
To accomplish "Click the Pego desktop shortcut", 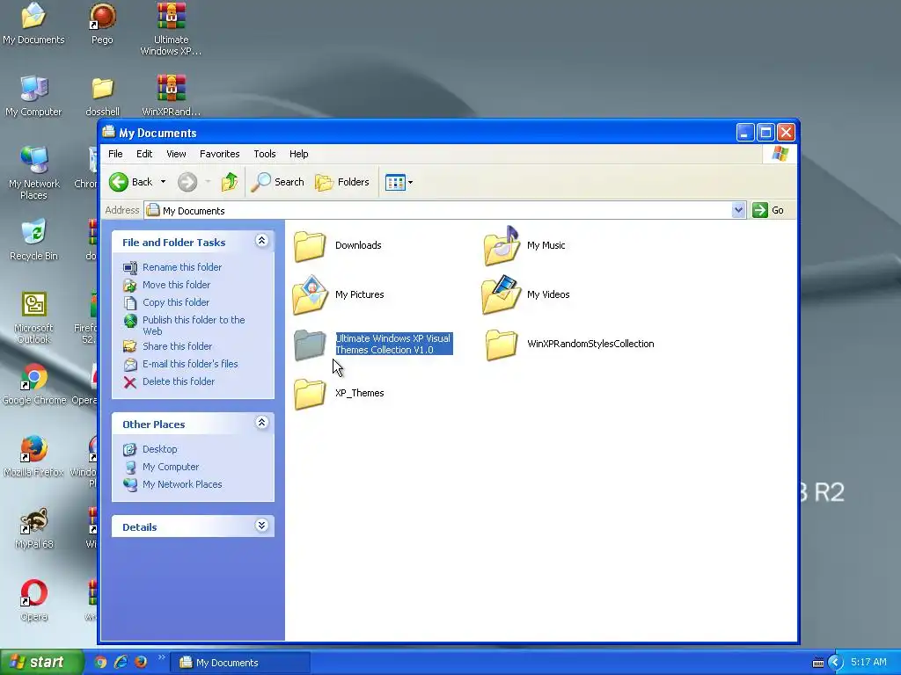I will click(102, 24).
